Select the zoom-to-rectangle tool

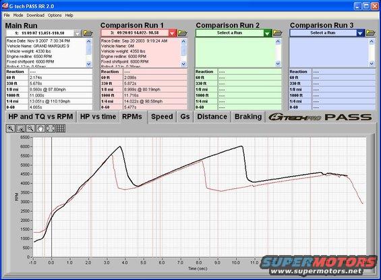click(x=20, y=128)
